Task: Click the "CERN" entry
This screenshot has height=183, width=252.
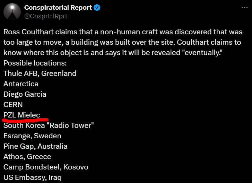Action: point(13,105)
